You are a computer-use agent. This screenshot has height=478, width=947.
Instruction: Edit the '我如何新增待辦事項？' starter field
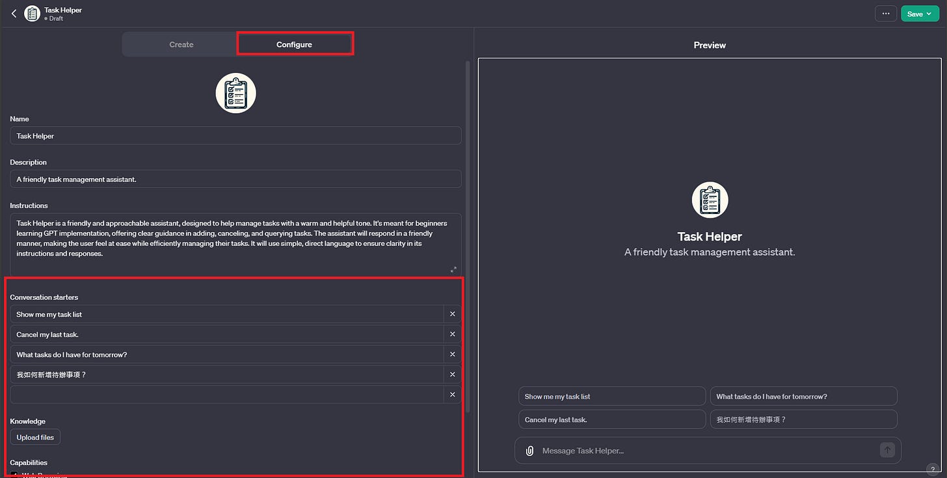click(226, 375)
